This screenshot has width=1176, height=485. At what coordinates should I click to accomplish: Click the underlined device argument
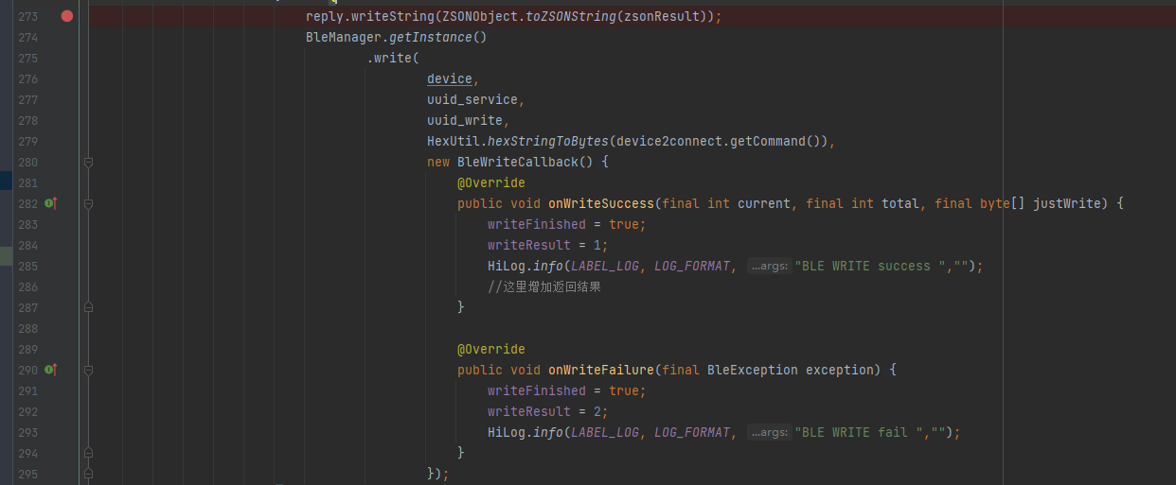(450, 78)
